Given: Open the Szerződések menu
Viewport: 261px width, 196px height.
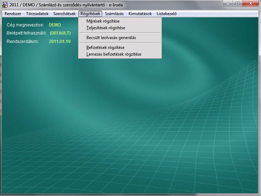Looking at the screenshot, I should point(64,14).
